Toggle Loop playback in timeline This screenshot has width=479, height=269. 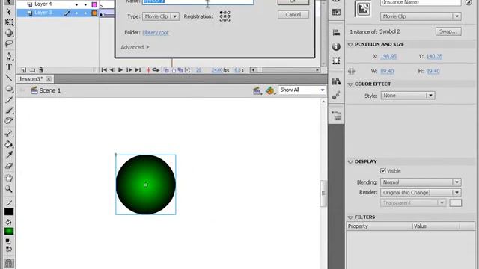click(156, 70)
